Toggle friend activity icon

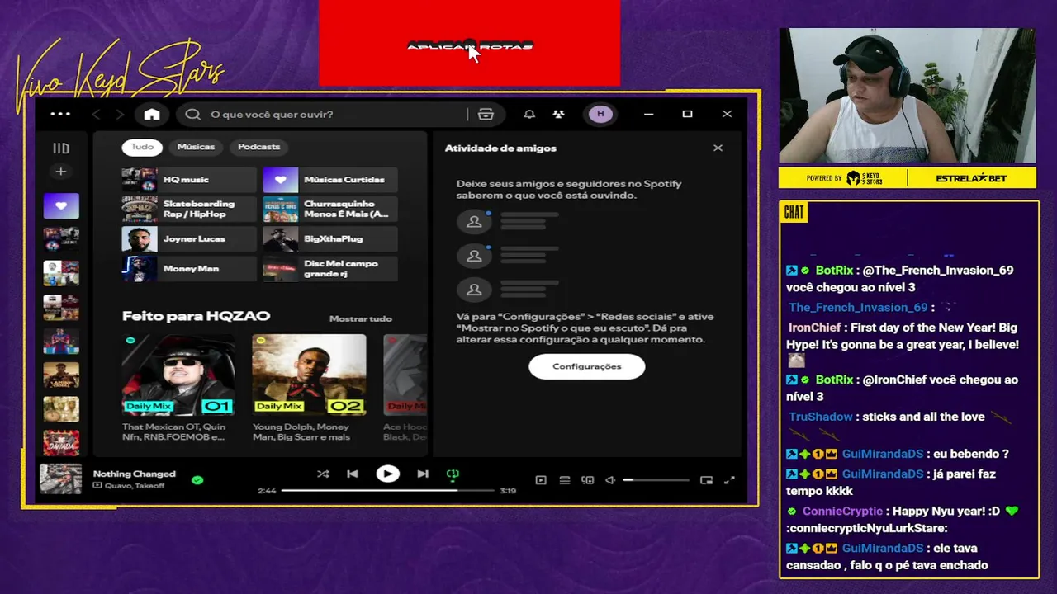[x=559, y=115]
